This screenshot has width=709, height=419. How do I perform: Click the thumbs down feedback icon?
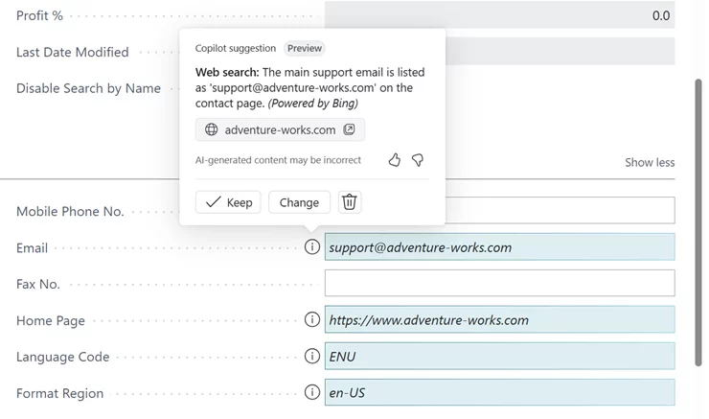(418, 160)
